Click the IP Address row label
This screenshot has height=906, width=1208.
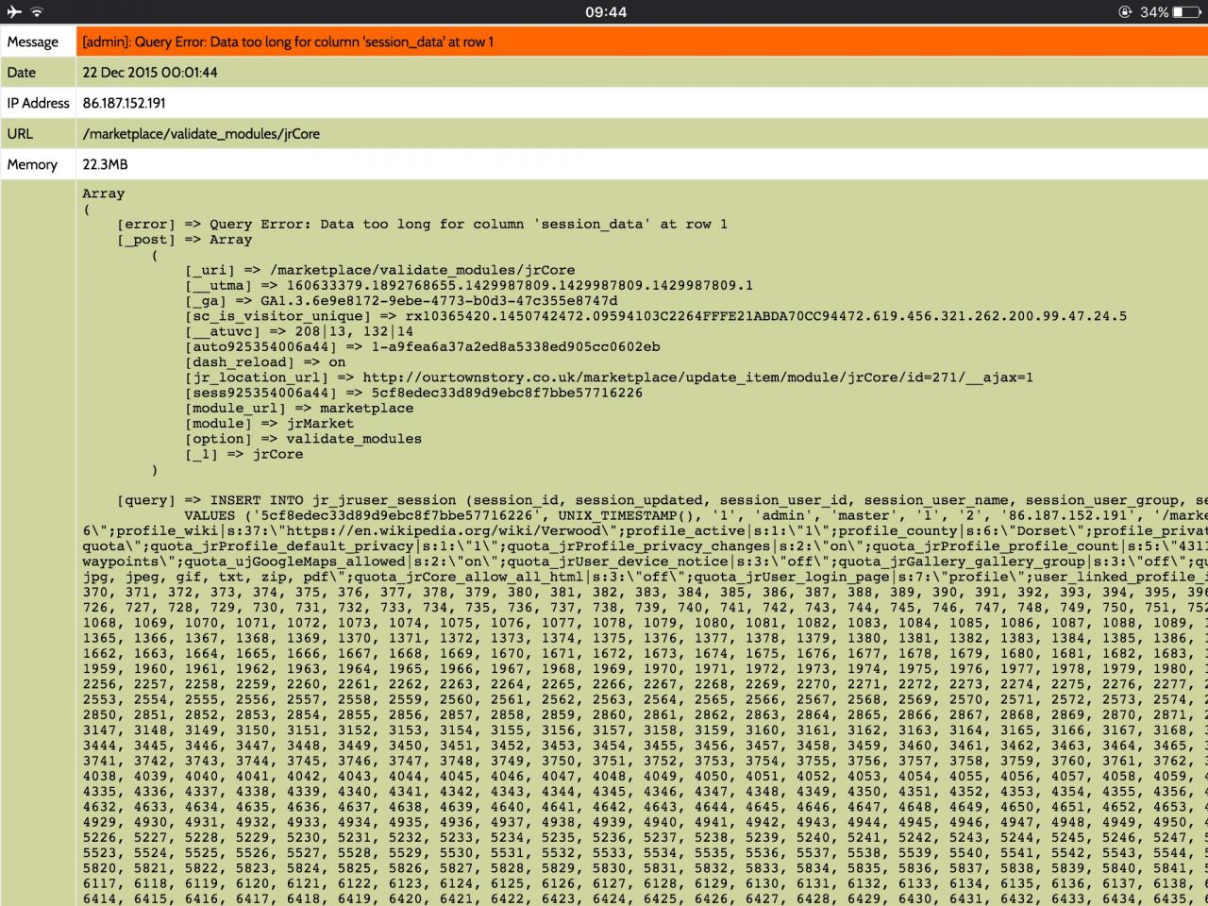(38, 103)
